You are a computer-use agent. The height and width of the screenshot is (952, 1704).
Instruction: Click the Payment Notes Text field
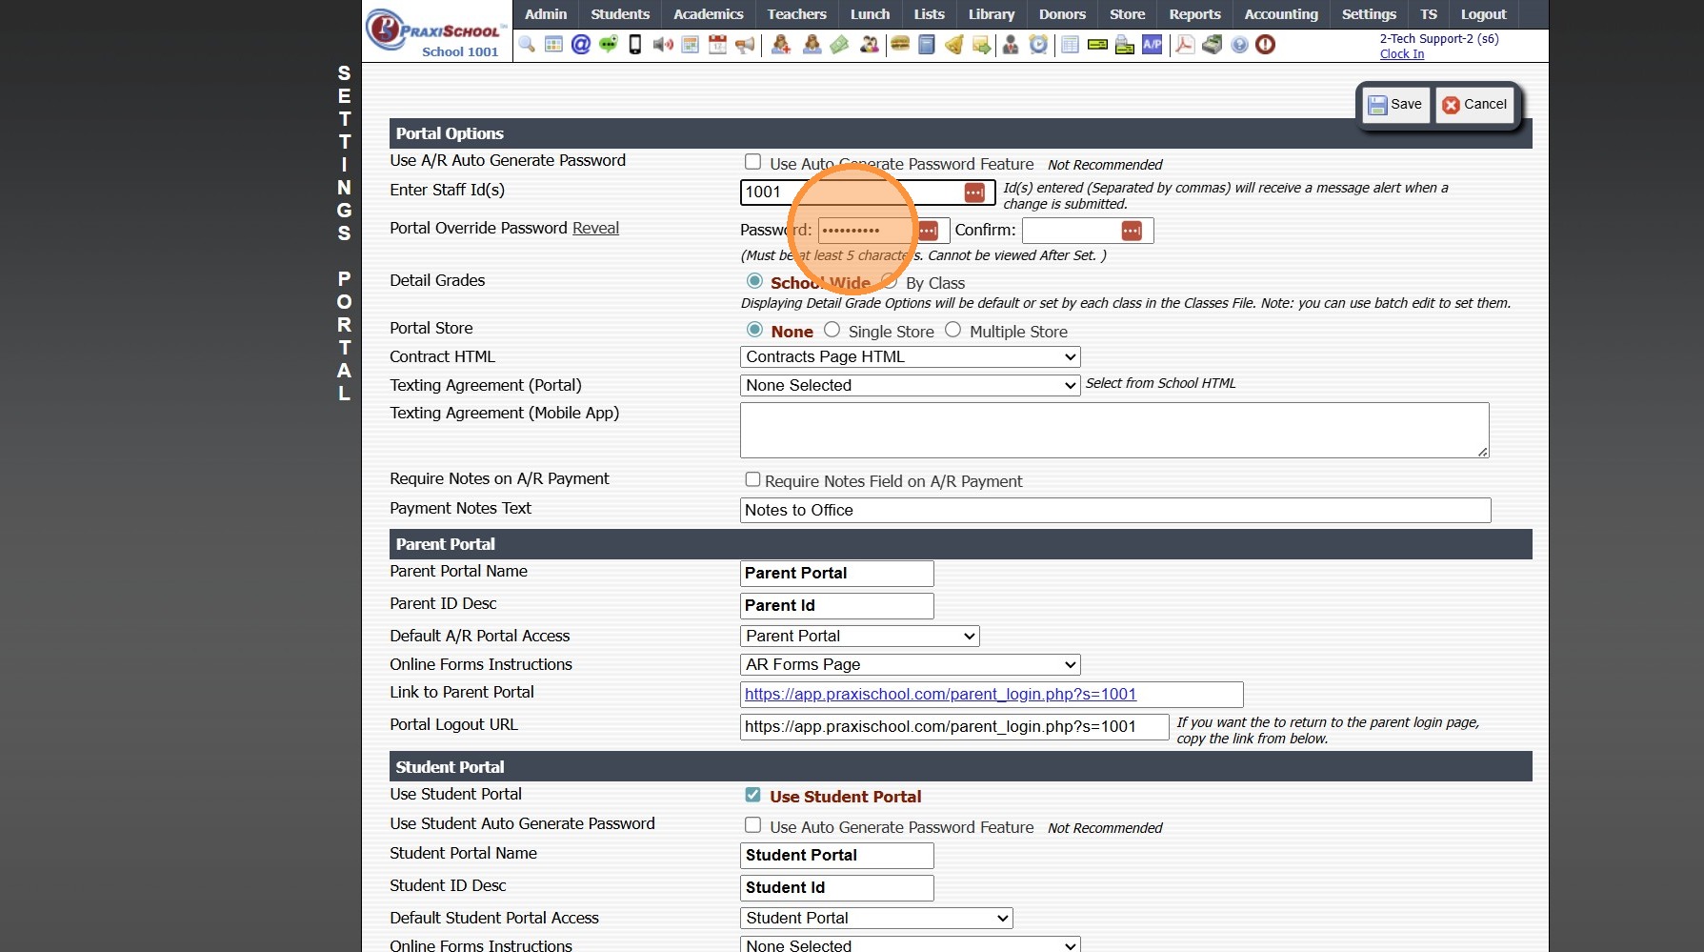1115,510
